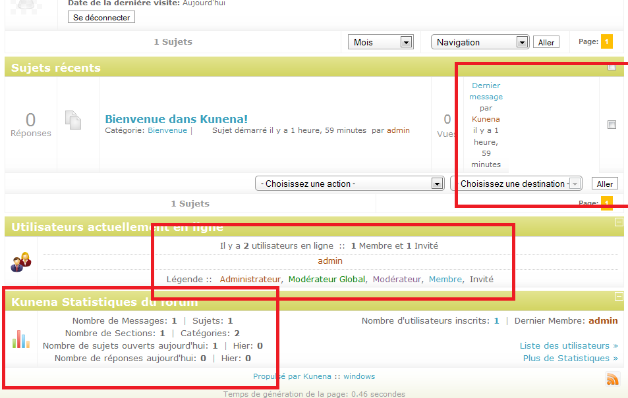Screen dimensions: 628x398
Task: Click the online users avatar icon
Action: 20,261
